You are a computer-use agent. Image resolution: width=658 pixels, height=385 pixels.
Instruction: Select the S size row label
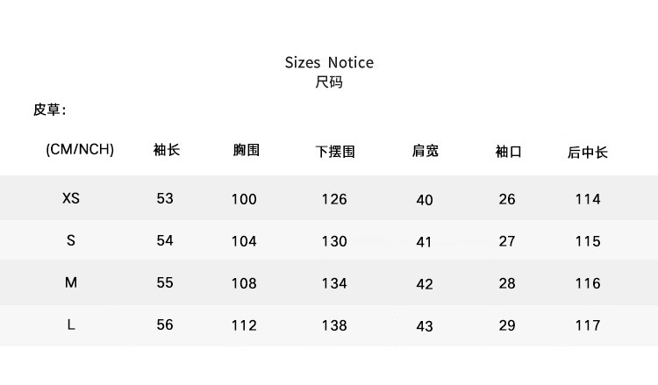(x=71, y=240)
